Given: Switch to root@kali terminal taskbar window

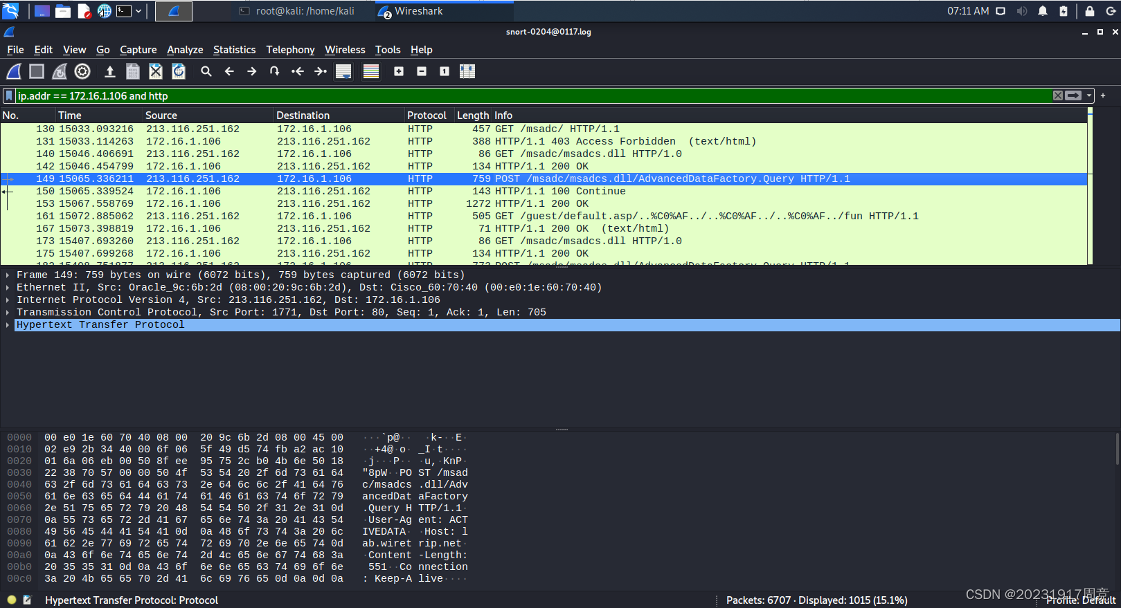Looking at the screenshot, I should click(298, 11).
